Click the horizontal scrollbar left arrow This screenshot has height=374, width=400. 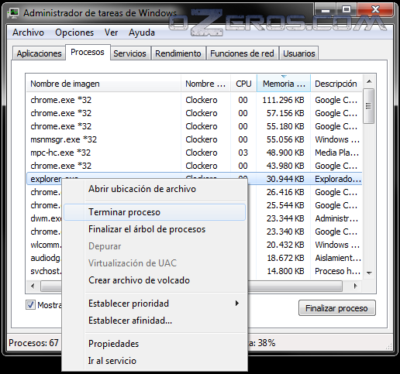coord(33,286)
